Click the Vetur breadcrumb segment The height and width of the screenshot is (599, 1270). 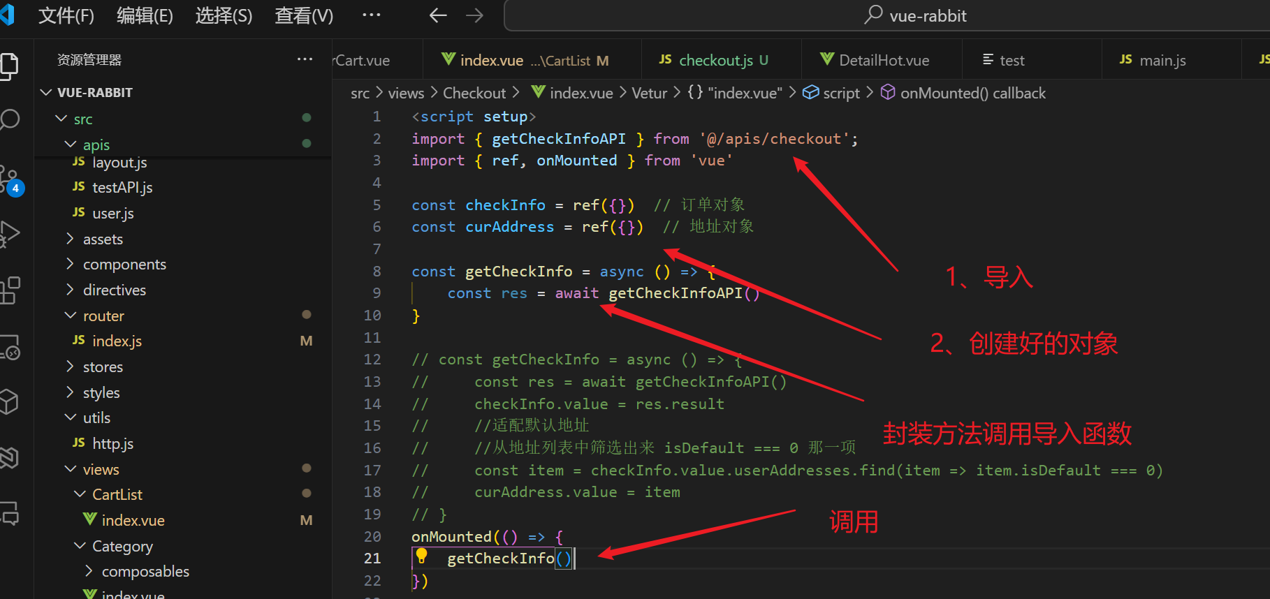(649, 93)
